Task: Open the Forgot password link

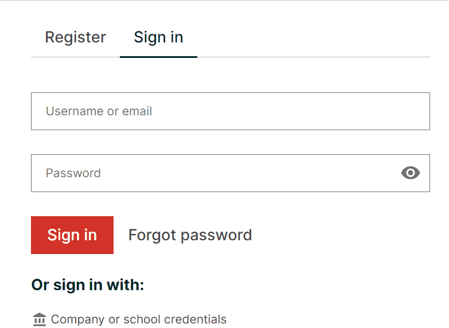Action: coord(190,235)
